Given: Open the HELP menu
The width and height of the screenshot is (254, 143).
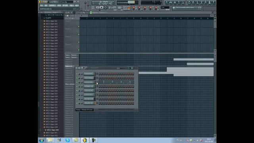Looking at the screenshot, I should pos(77,6).
